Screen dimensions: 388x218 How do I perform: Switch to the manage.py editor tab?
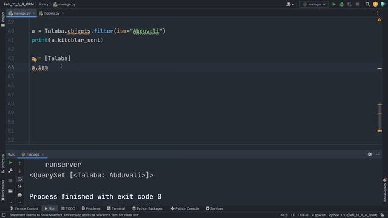click(22, 13)
